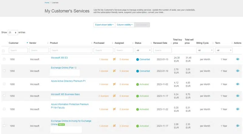Open the Microsoft 365 Business Basic link
243x134 pixels.
point(65,94)
